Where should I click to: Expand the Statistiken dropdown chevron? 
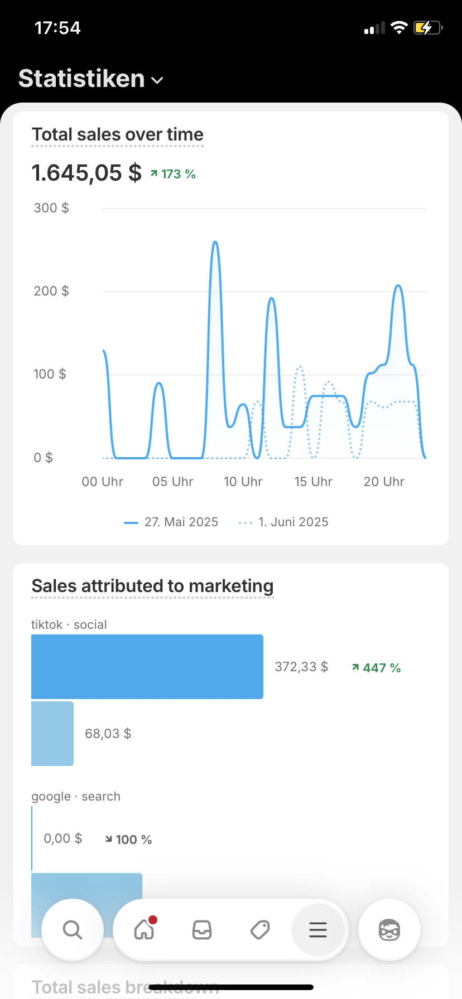coord(157,80)
